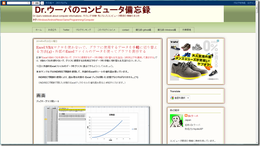The image size is (260, 146).
Task: Click the 次のブログ» link
Action: [61, 3]
